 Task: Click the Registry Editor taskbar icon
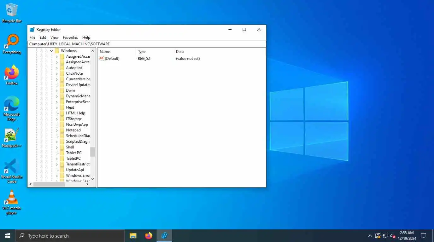pyautogui.click(x=164, y=236)
